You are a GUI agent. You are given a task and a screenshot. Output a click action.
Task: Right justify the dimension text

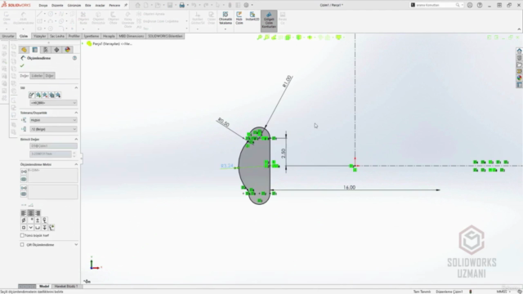tap(38, 213)
